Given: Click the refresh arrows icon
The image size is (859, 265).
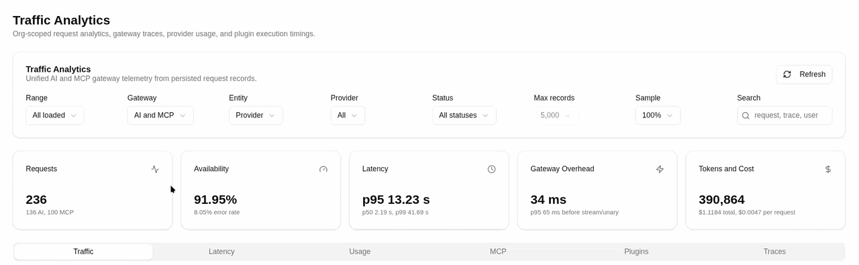Looking at the screenshot, I should click(787, 74).
